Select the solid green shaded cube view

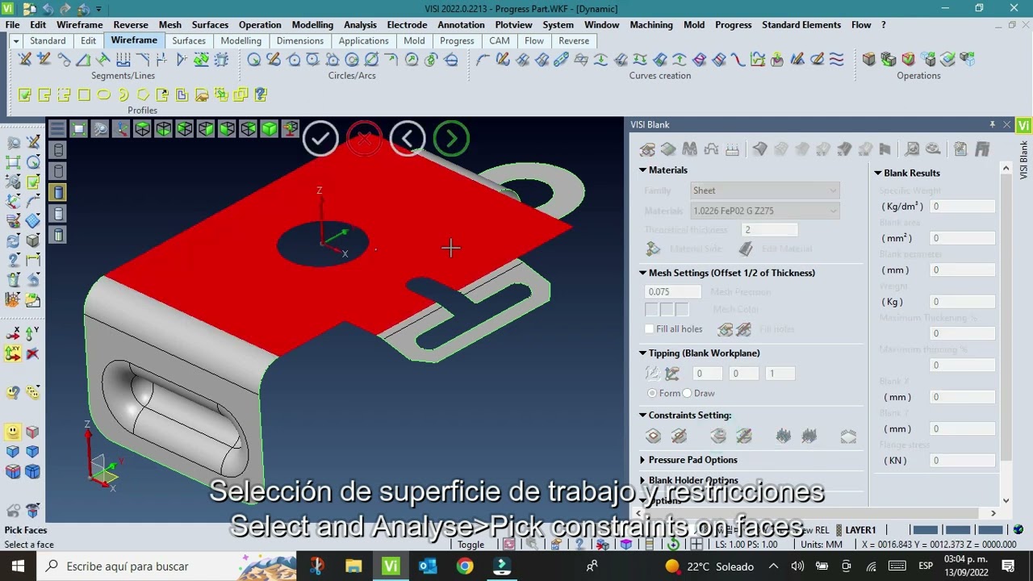pos(269,129)
